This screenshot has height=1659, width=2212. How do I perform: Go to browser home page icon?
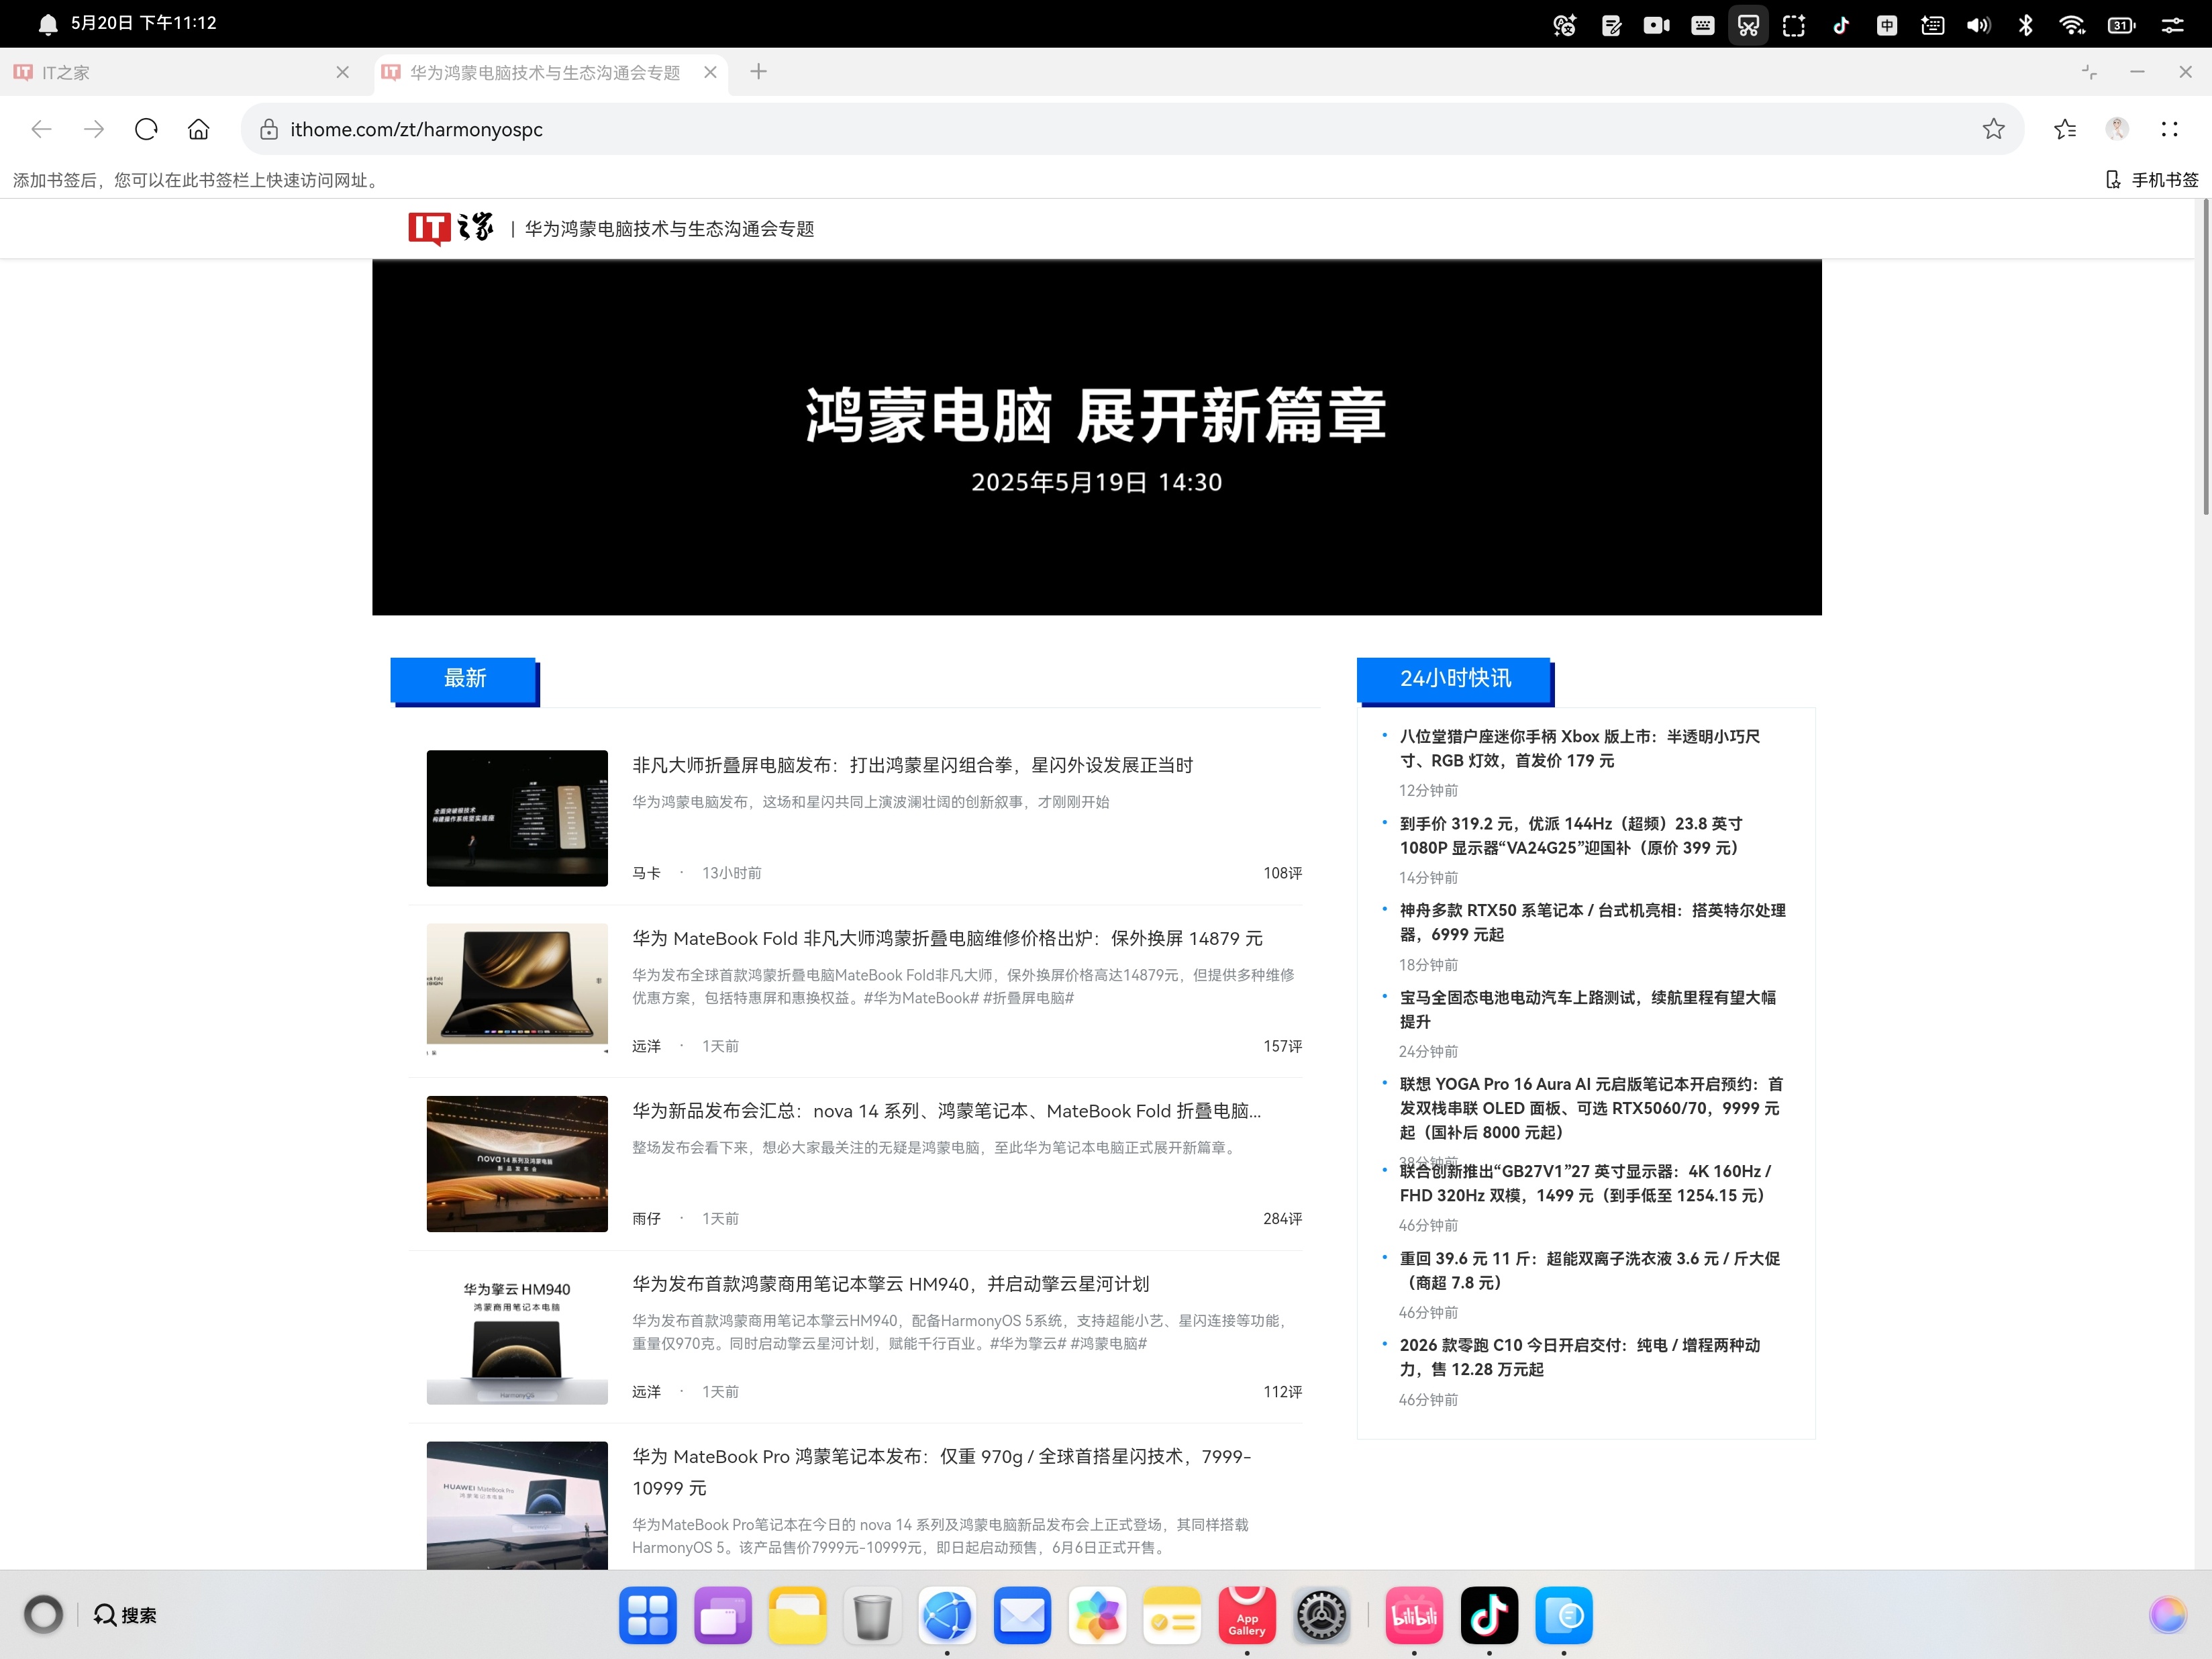coord(199,129)
